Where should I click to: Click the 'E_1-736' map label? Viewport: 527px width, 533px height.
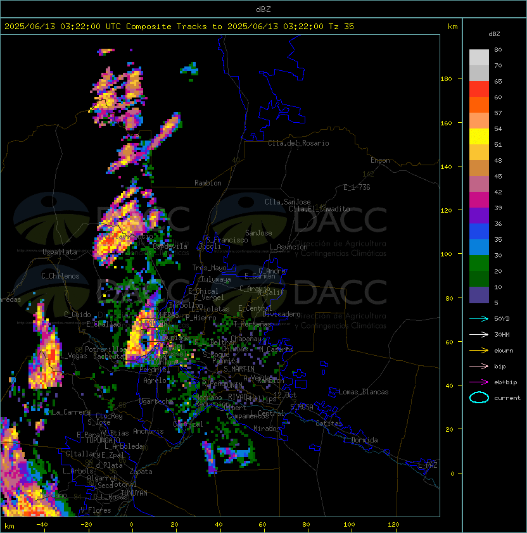[x=357, y=187]
